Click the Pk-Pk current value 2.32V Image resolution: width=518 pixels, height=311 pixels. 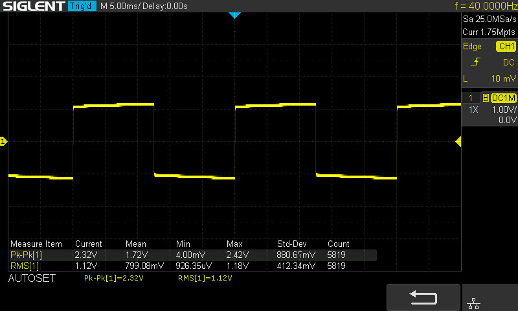pyautogui.click(x=86, y=255)
